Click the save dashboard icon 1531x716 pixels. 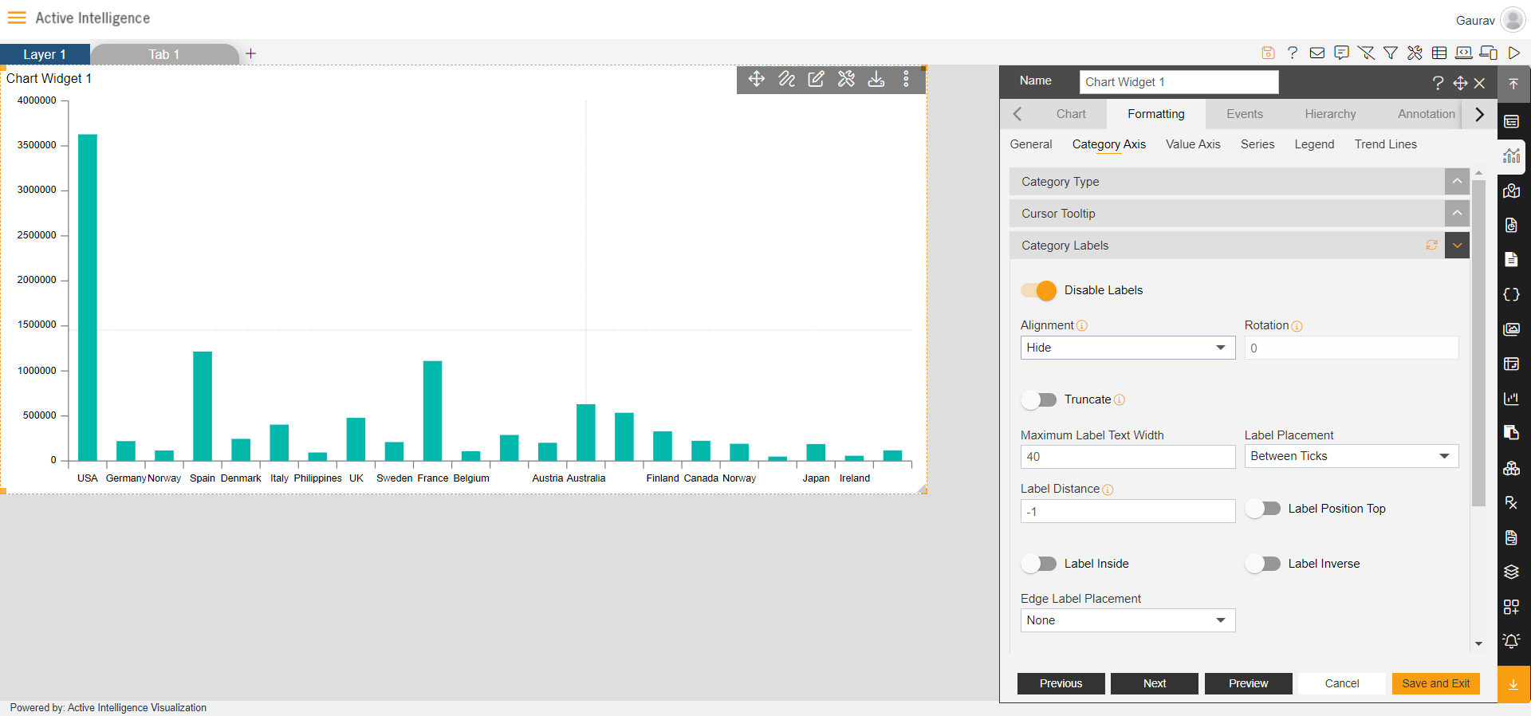pos(1268,53)
